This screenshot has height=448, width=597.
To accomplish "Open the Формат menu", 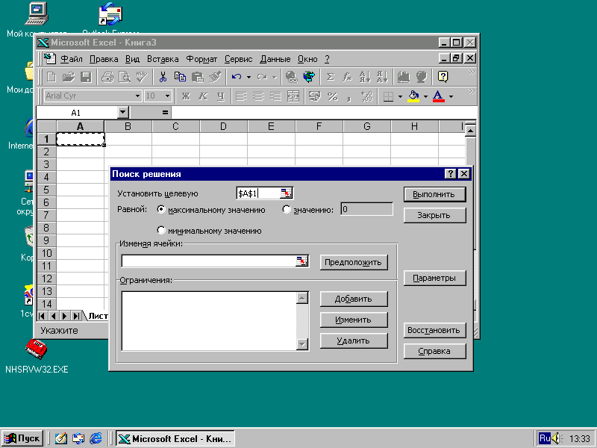I will click(x=201, y=59).
